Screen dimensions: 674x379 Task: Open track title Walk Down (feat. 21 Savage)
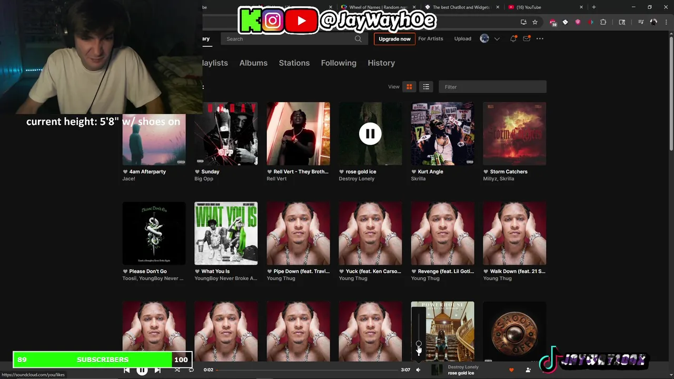coord(518,272)
